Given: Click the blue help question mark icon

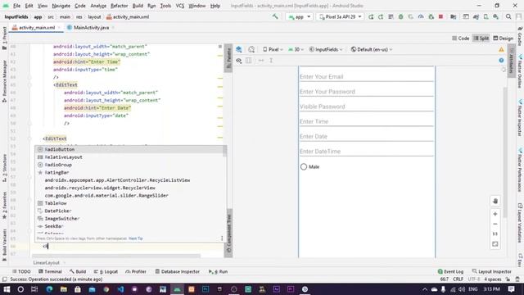Looking at the screenshot, I should (x=501, y=60).
